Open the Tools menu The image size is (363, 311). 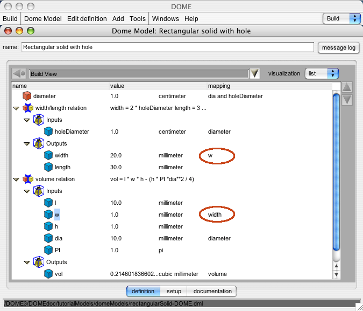coord(138,18)
